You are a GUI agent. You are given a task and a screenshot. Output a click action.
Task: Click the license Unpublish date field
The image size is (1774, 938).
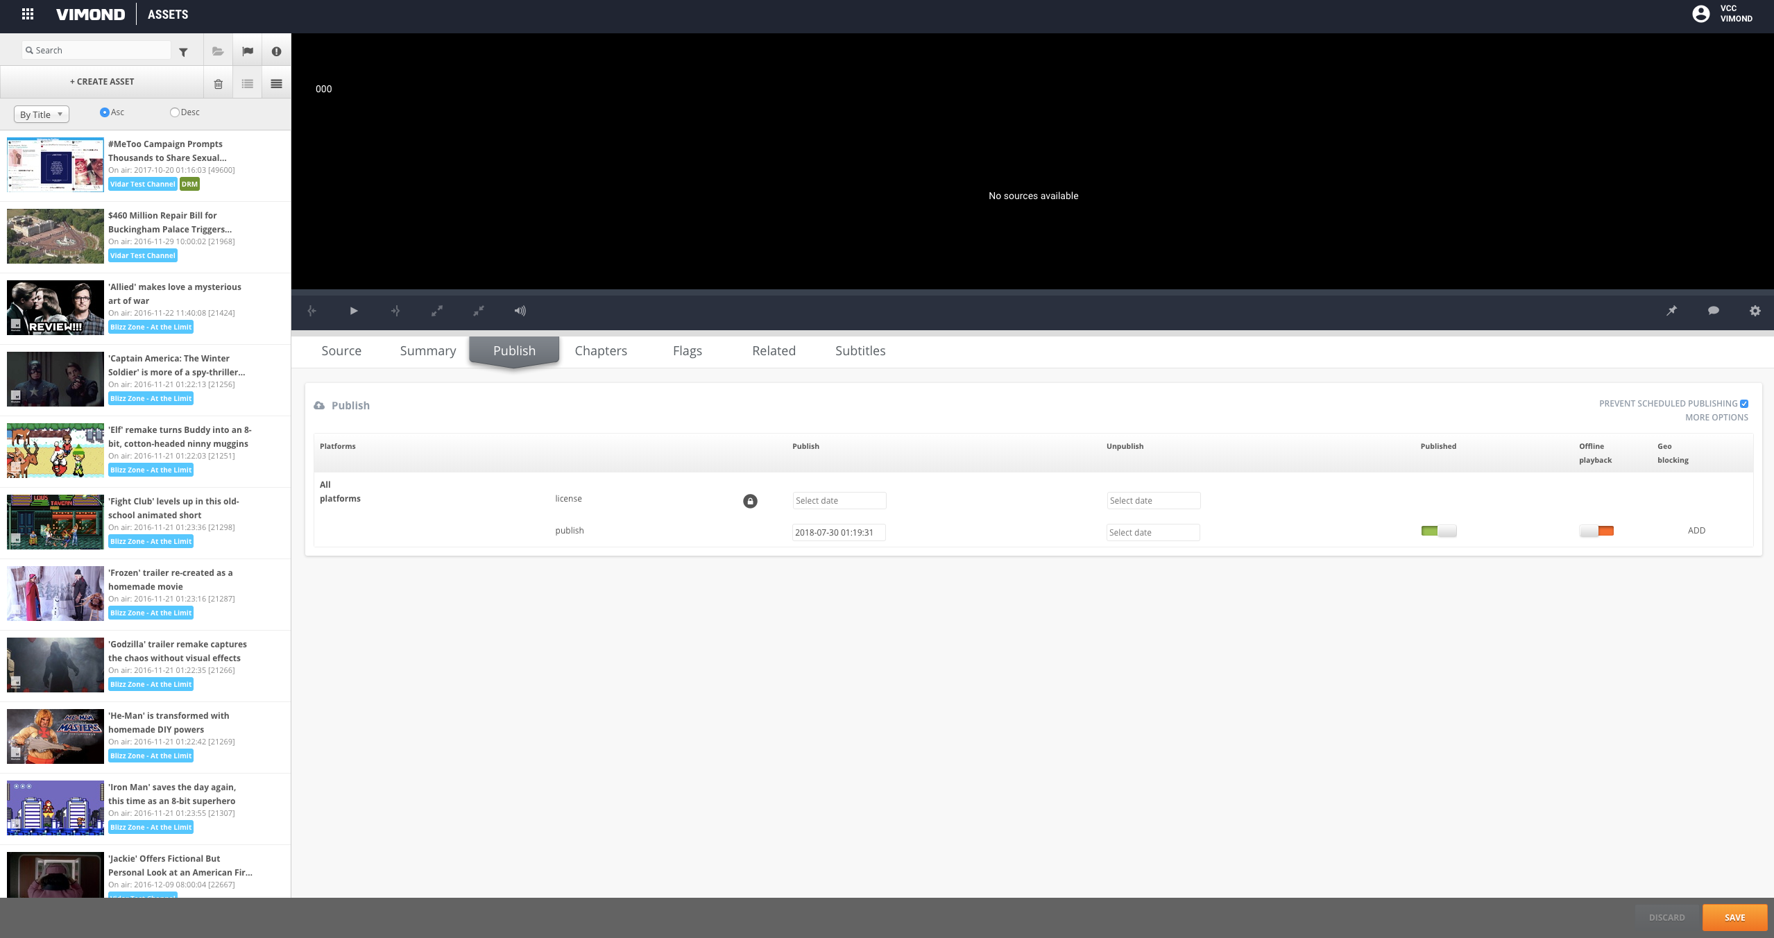click(x=1154, y=501)
